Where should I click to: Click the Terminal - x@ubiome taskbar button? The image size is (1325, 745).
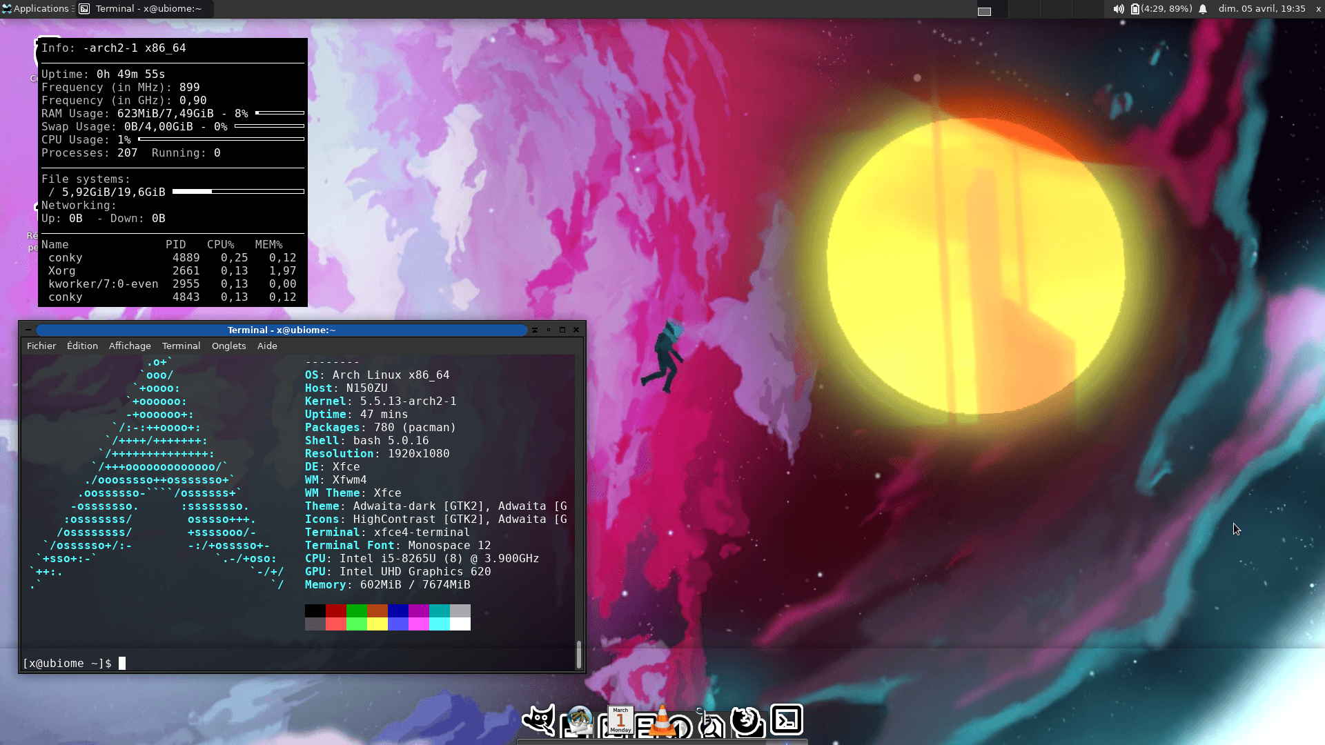click(x=144, y=9)
